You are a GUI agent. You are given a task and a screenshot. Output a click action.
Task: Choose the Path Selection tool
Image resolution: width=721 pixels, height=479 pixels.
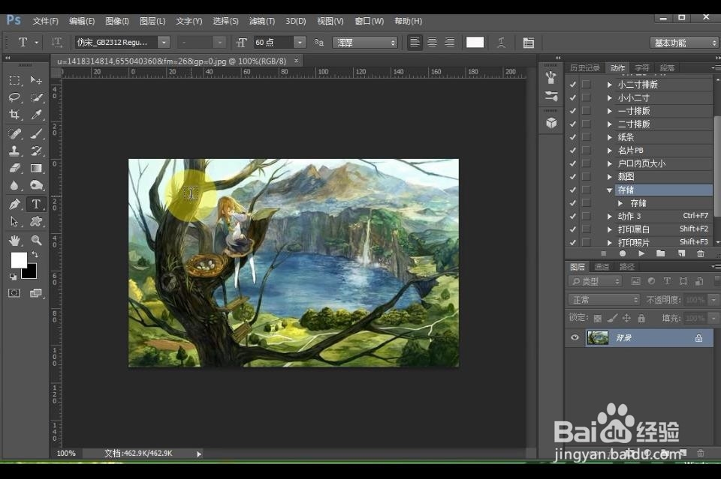tap(14, 222)
